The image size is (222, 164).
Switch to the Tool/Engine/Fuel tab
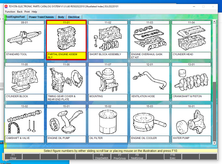pyautogui.click(x=15, y=17)
